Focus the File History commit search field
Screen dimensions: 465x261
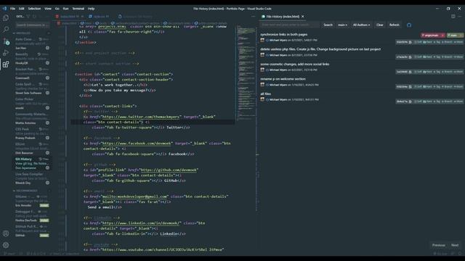click(x=290, y=25)
